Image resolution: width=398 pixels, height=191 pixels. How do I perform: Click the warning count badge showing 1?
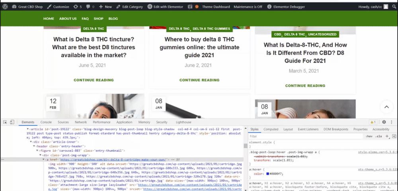[x=373, y=122]
